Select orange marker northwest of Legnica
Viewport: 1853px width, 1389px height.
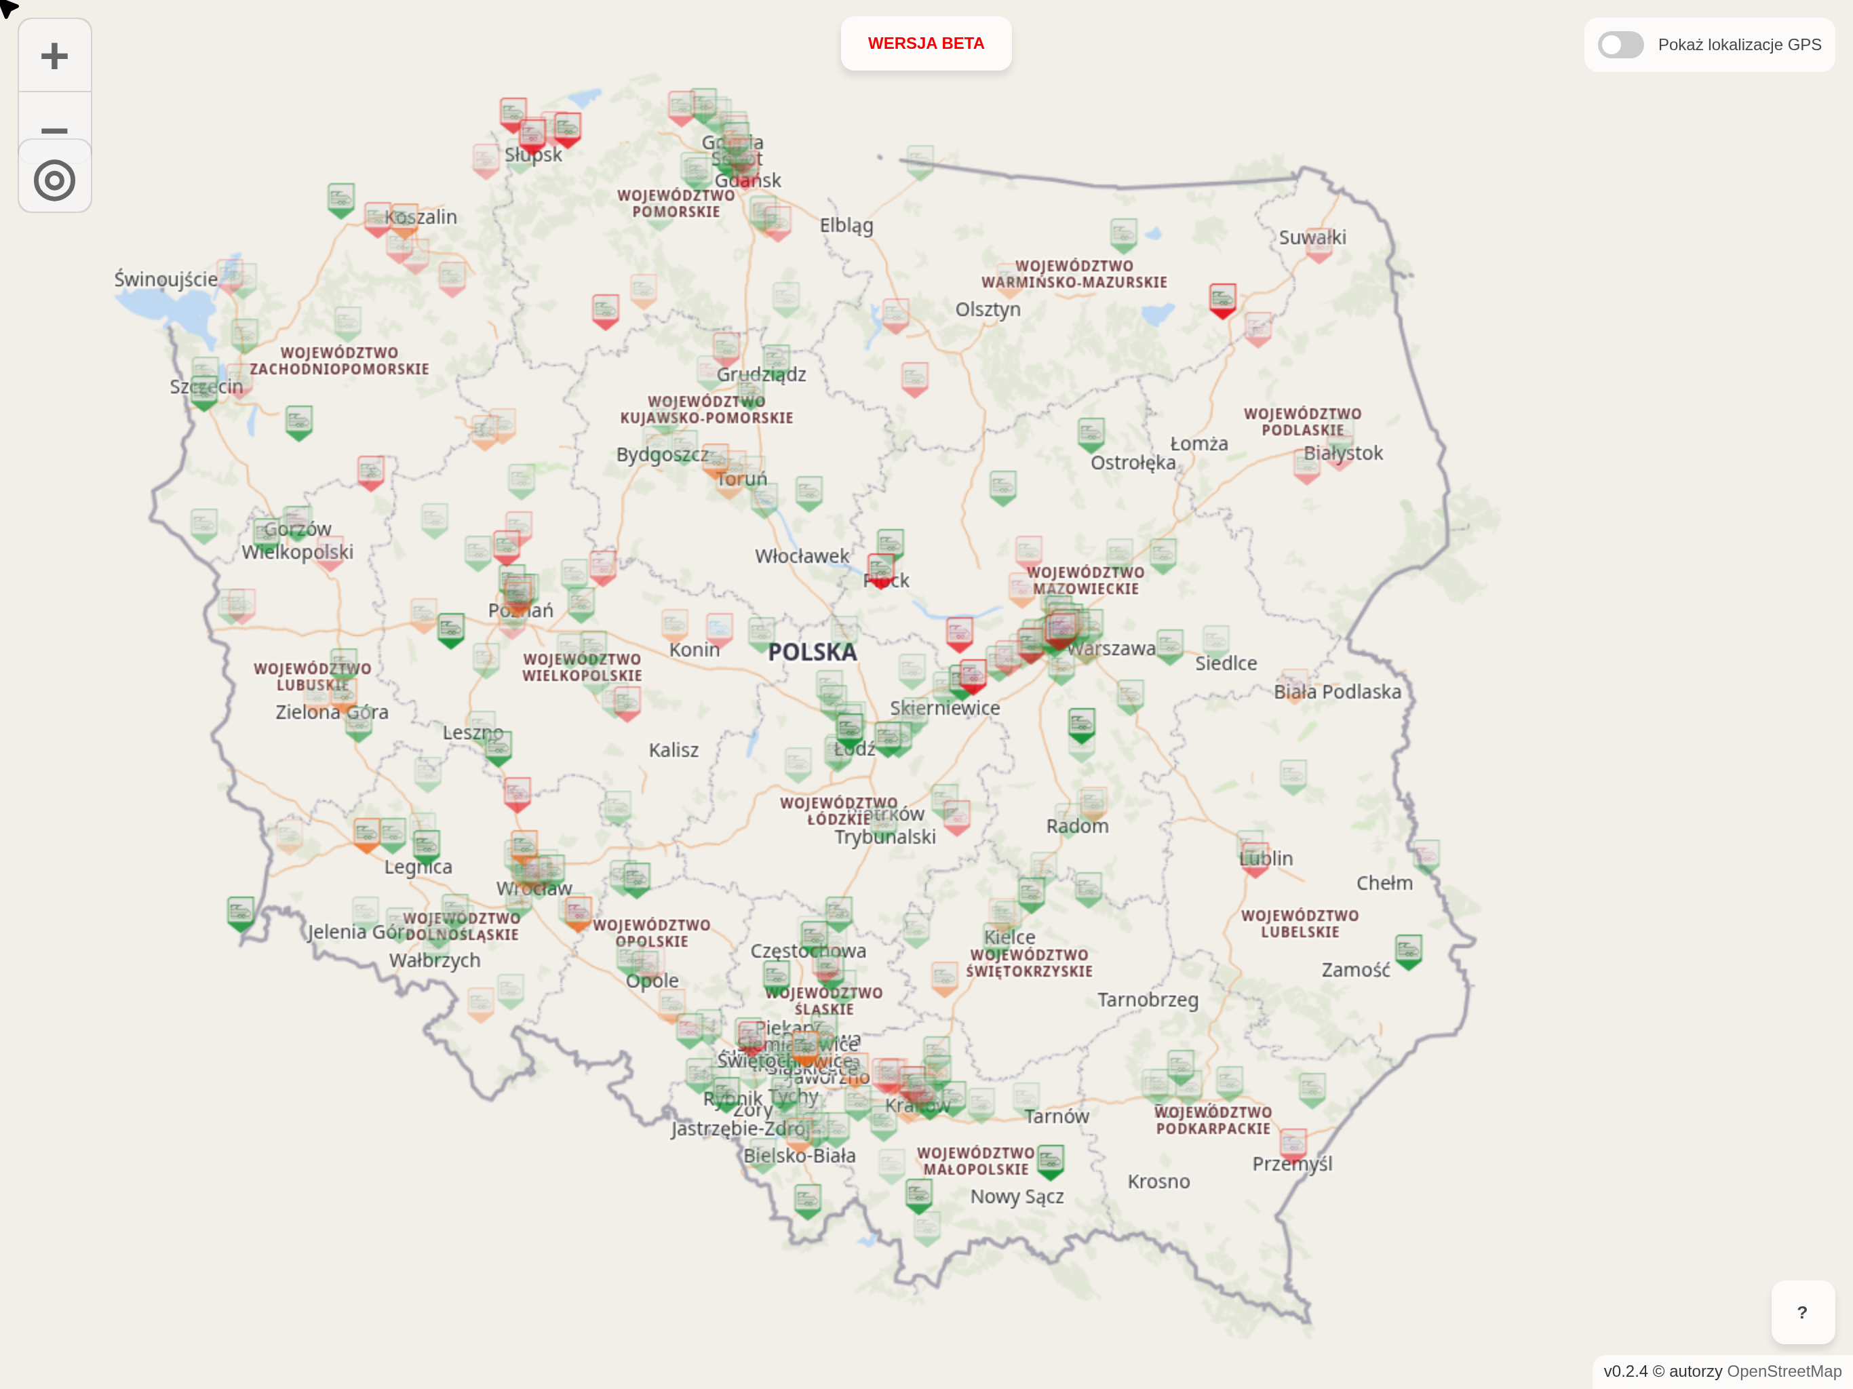tap(367, 833)
